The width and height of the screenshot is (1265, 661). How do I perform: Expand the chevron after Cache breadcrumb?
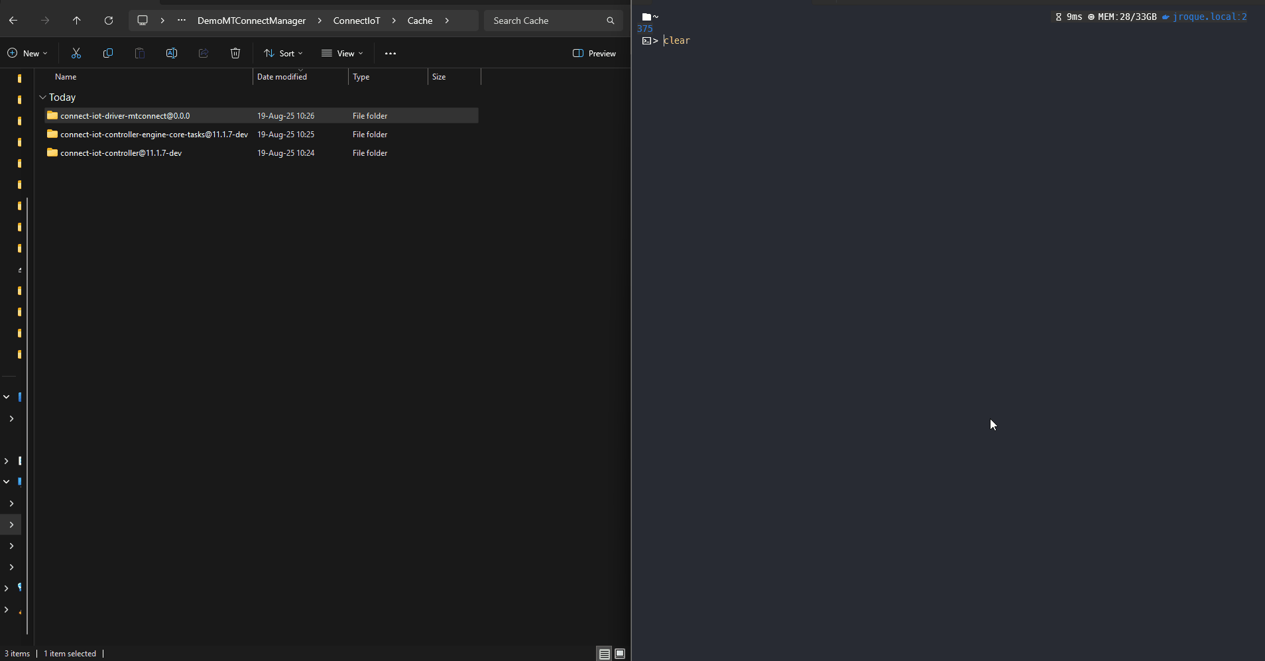coord(447,21)
